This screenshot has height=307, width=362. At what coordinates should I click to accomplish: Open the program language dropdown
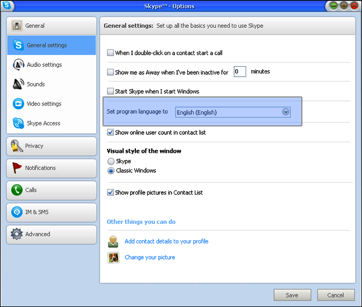233,112
